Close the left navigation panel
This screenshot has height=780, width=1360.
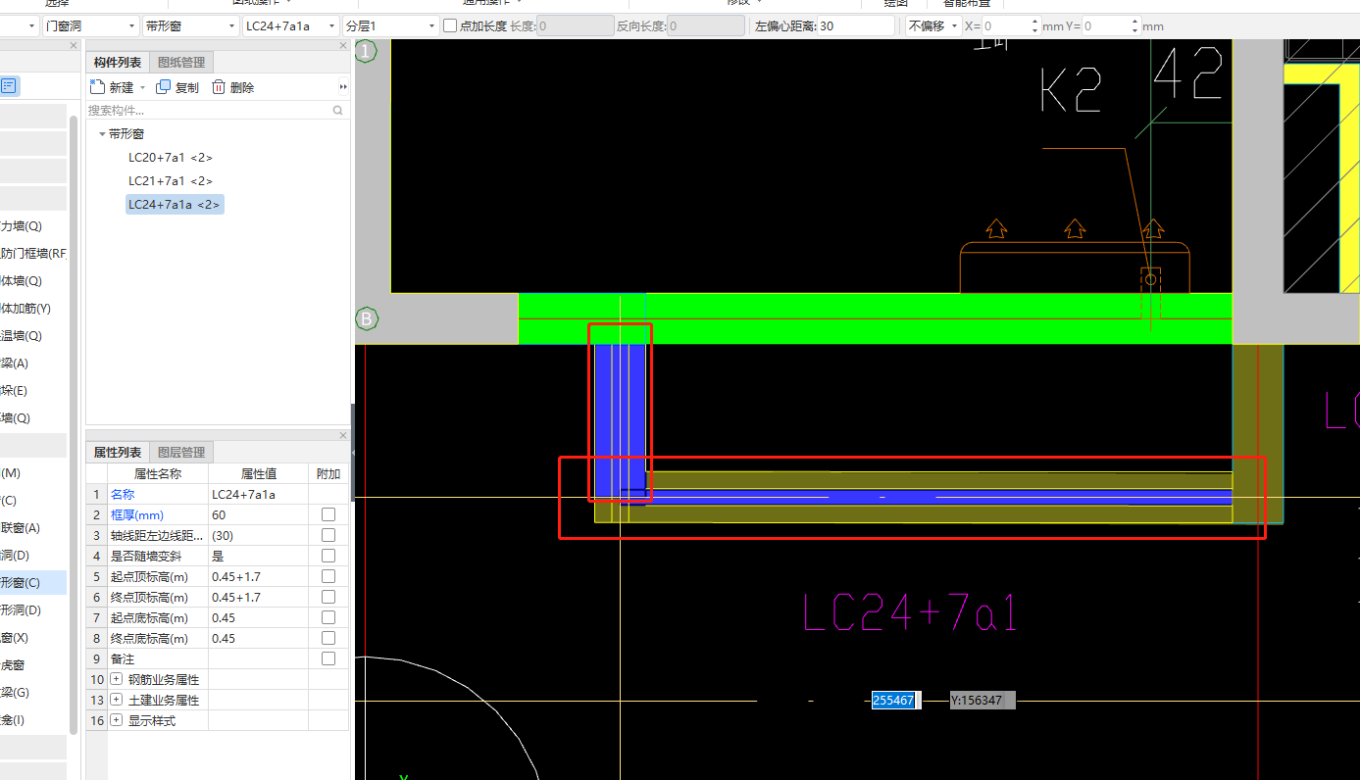[x=74, y=46]
